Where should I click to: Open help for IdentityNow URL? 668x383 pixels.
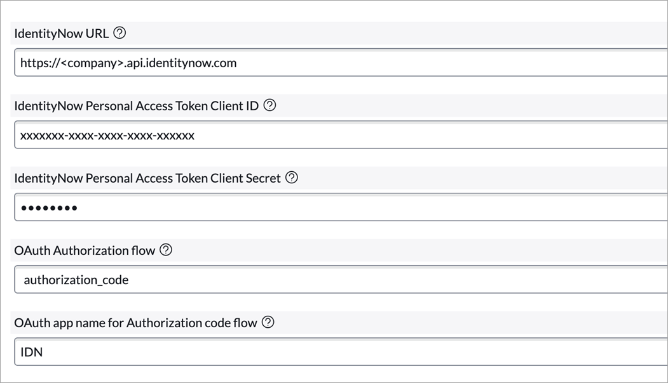[119, 33]
